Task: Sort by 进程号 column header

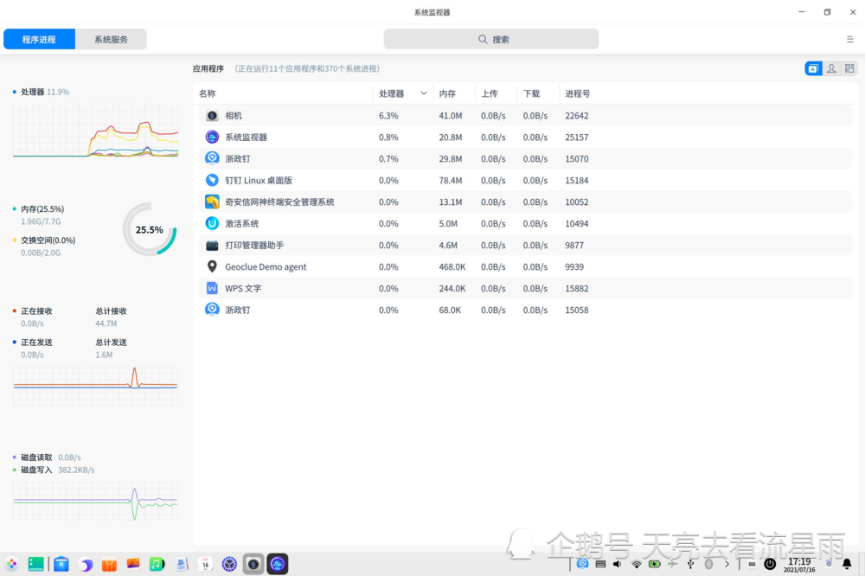Action: (578, 93)
